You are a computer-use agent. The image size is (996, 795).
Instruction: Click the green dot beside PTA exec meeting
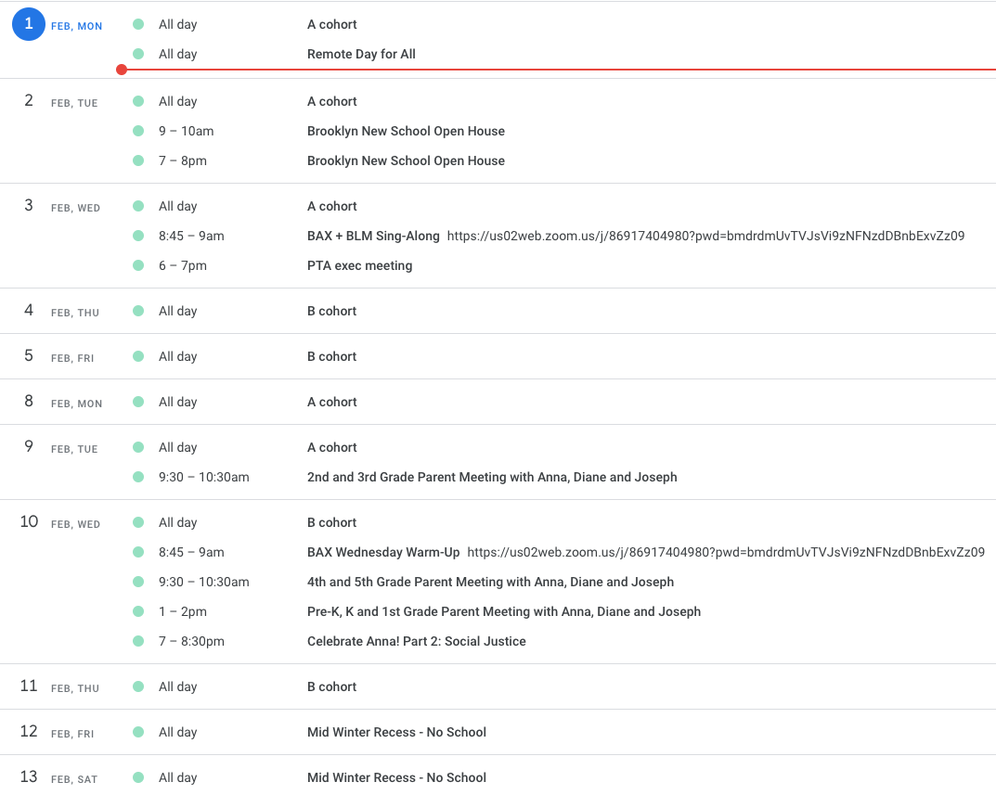138,265
